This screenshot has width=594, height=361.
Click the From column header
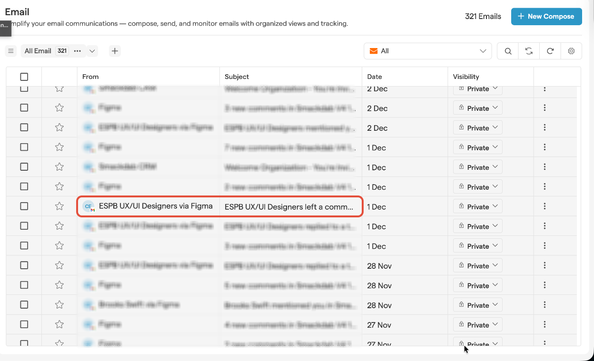(90, 77)
